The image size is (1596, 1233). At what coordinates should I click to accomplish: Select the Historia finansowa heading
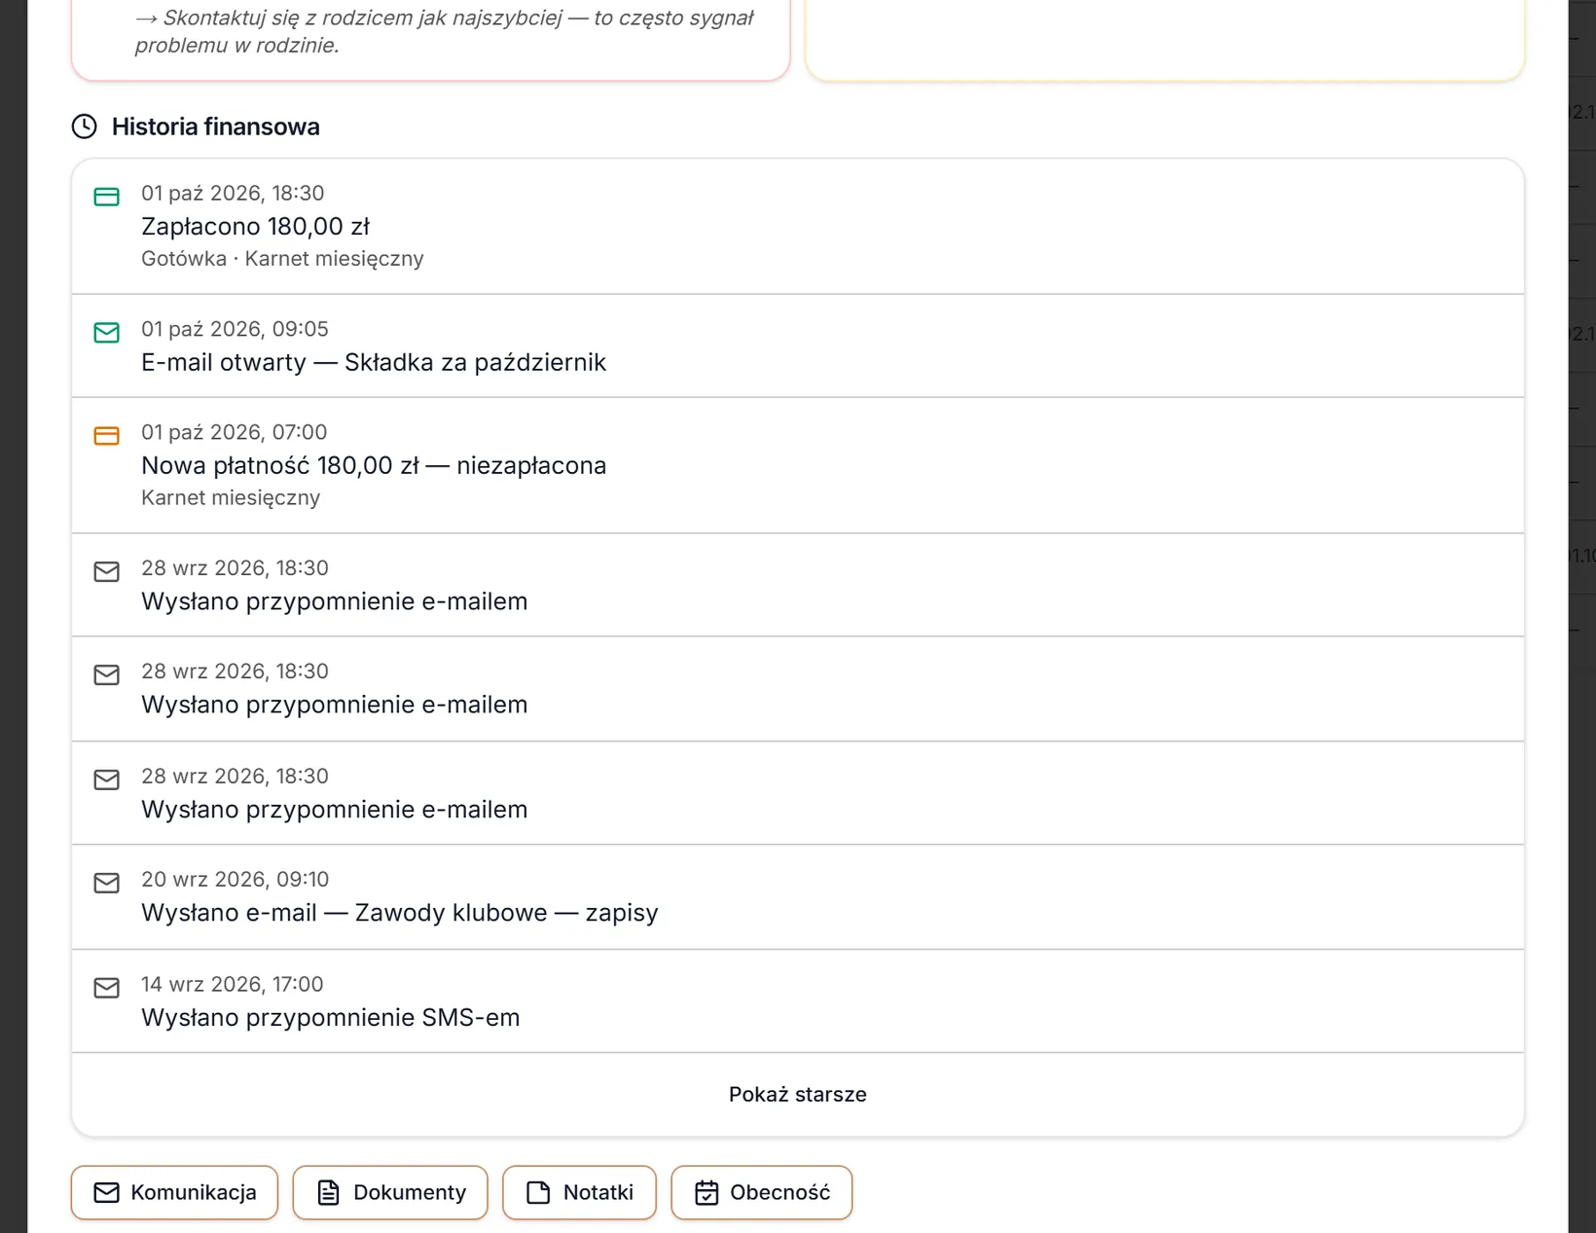click(x=216, y=127)
